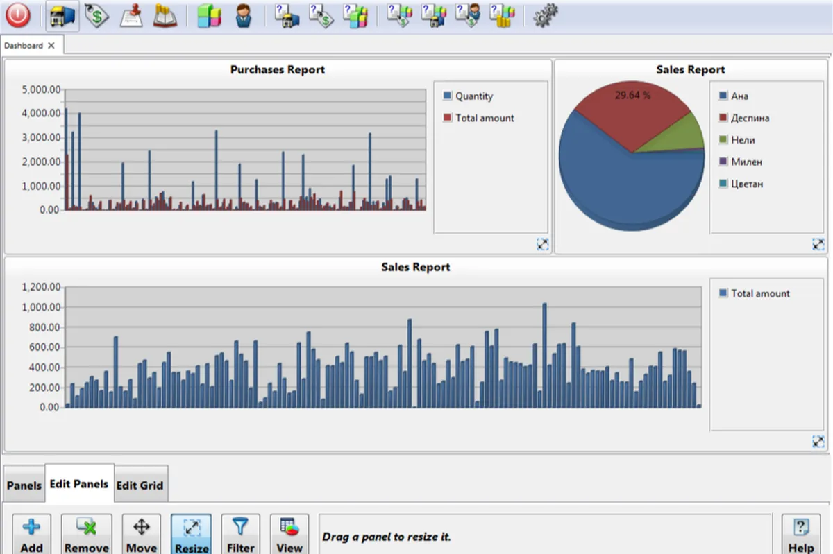Image resolution: width=833 pixels, height=554 pixels.
Task: Toggle the Resize panel mode
Action: [x=192, y=535]
